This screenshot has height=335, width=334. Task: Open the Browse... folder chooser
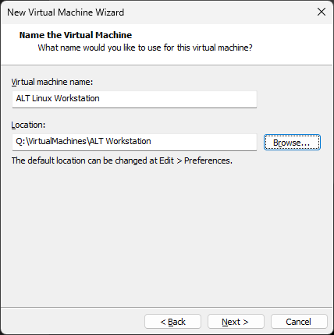coord(292,143)
